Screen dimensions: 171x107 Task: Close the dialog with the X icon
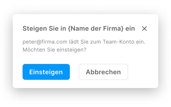[144, 29]
